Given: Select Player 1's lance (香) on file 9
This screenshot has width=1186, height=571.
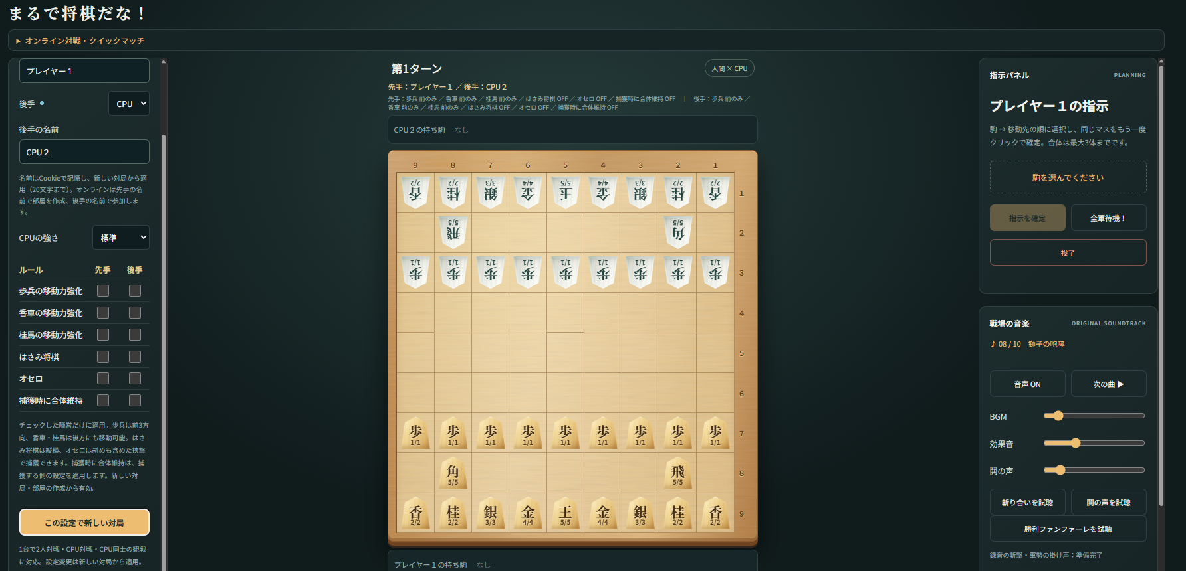Looking at the screenshot, I should (x=415, y=513).
